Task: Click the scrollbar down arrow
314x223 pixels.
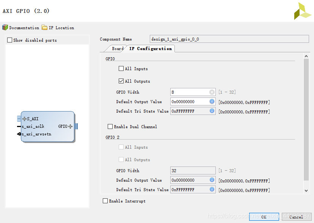Action: click(x=306, y=190)
